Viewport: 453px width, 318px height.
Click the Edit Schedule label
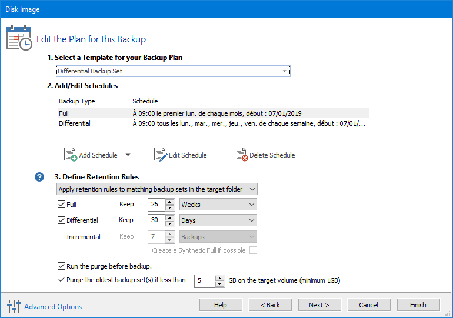click(188, 155)
